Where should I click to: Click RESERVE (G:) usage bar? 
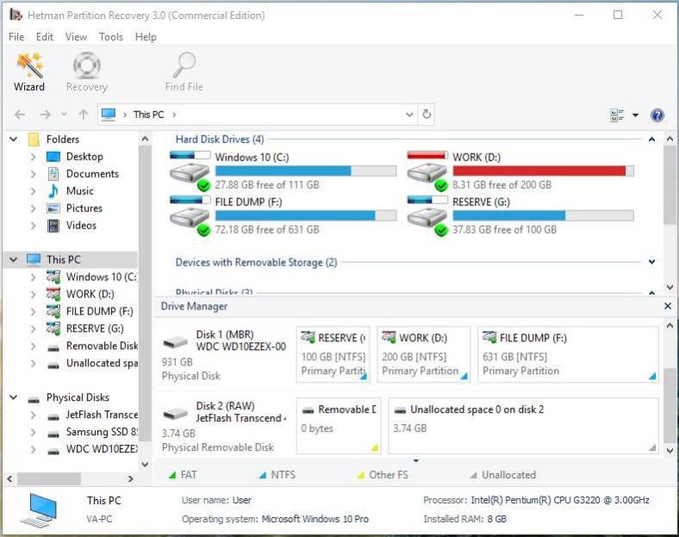pos(543,215)
